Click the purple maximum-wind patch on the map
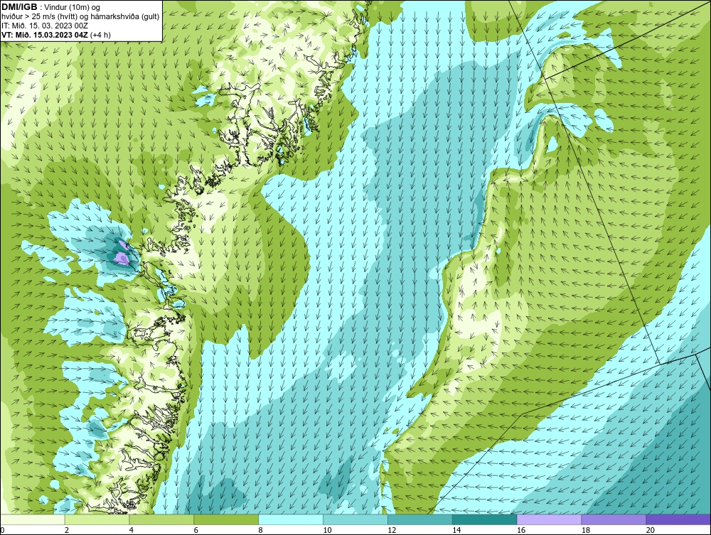This screenshot has height=535, width=711. 121,258
